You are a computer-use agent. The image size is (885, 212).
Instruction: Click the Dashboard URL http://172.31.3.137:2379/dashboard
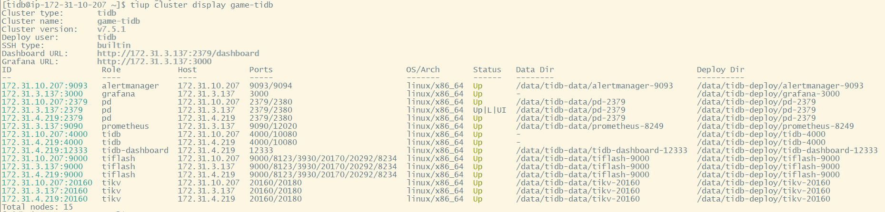click(x=178, y=53)
